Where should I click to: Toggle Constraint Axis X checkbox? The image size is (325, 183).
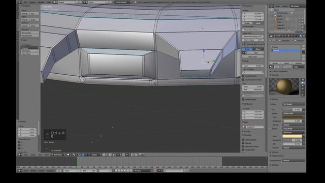click(x=19, y=142)
